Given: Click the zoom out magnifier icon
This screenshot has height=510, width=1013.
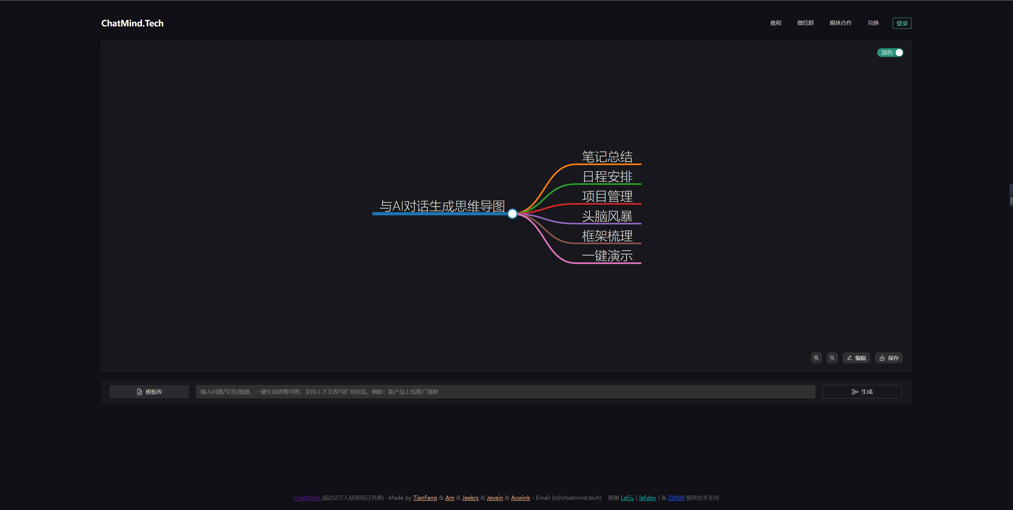Looking at the screenshot, I should click(832, 358).
